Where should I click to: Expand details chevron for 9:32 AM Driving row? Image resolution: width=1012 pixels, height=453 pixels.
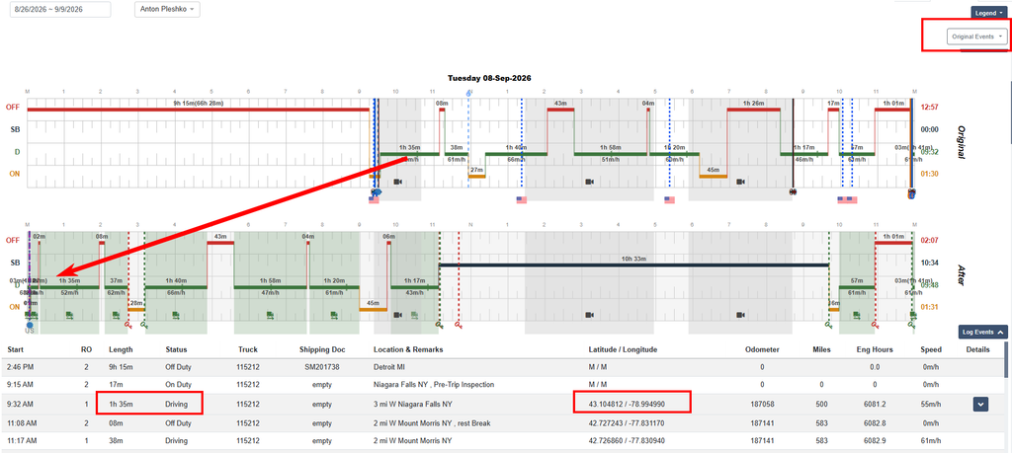coord(980,405)
